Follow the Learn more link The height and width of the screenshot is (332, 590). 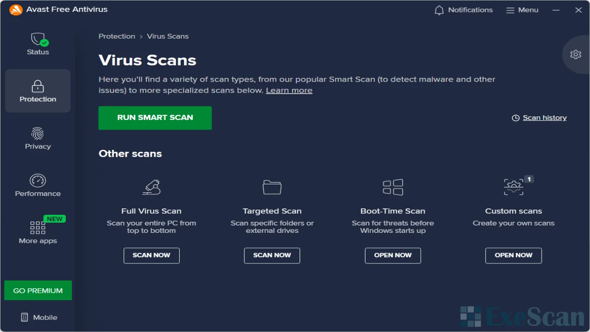pos(289,90)
